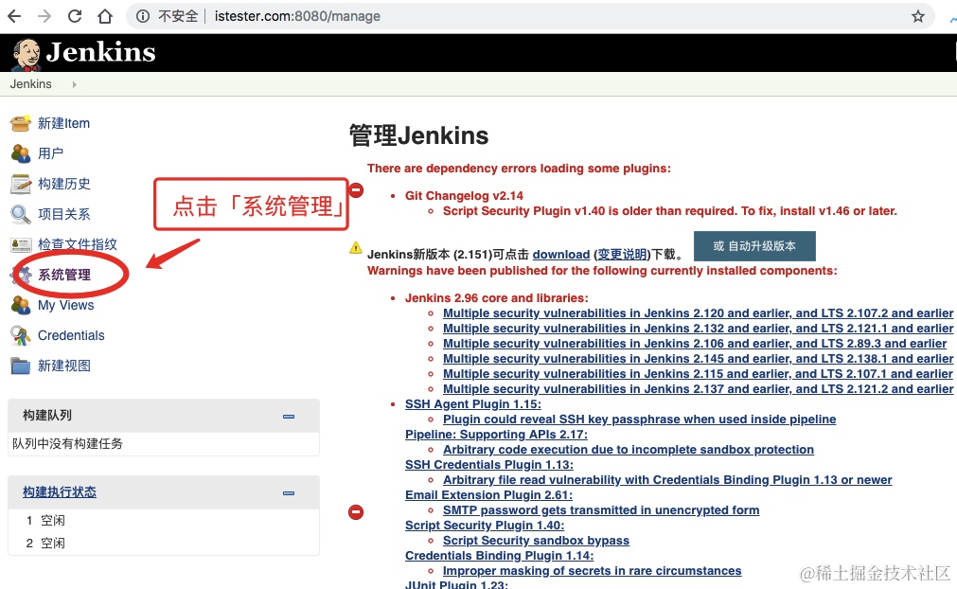Open Arbitrary code execution sandbox protection link

629,450
